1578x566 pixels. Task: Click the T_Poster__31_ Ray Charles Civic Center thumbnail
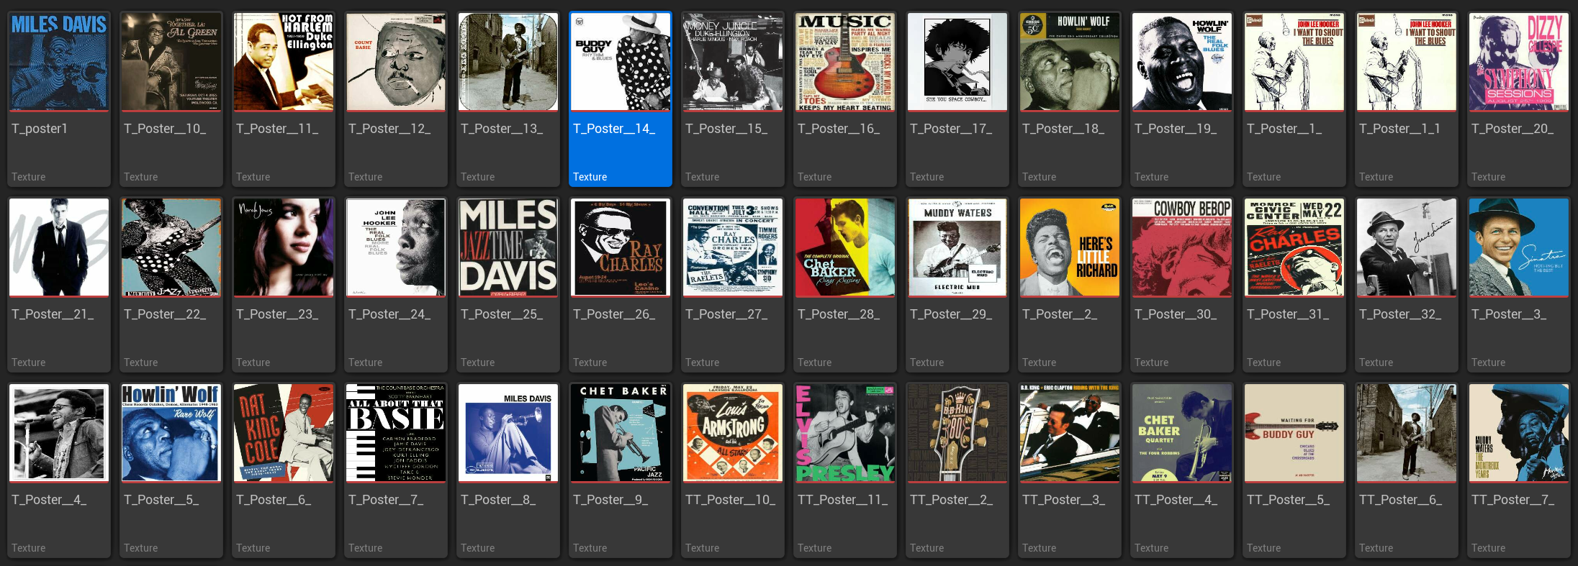tap(1294, 247)
